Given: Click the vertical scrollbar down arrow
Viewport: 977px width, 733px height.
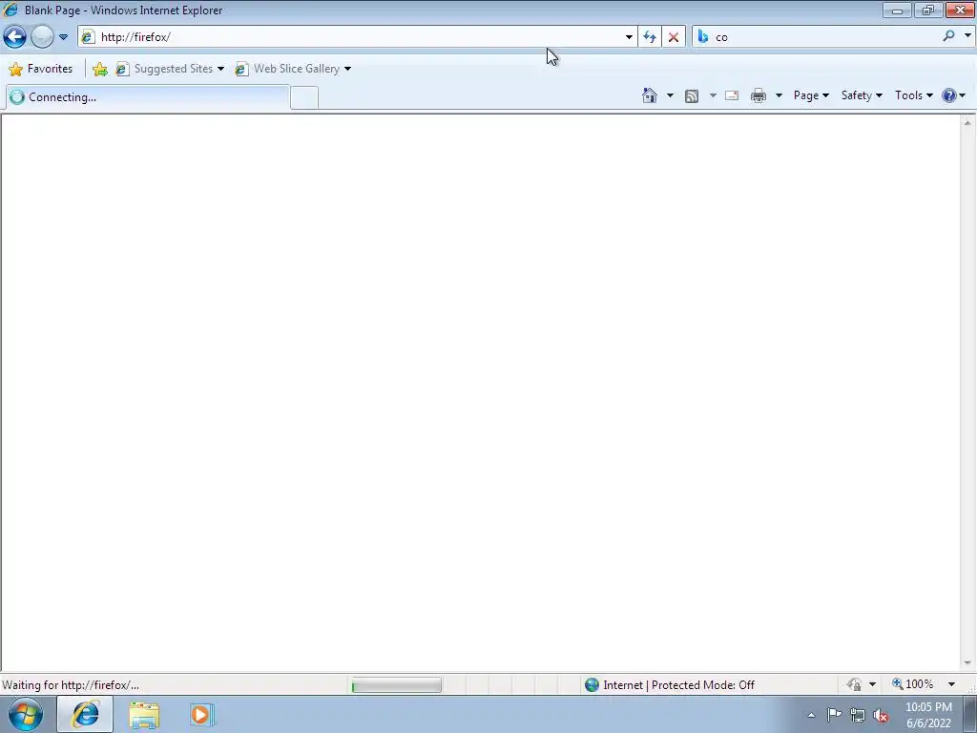Looking at the screenshot, I should click(x=967, y=663).
